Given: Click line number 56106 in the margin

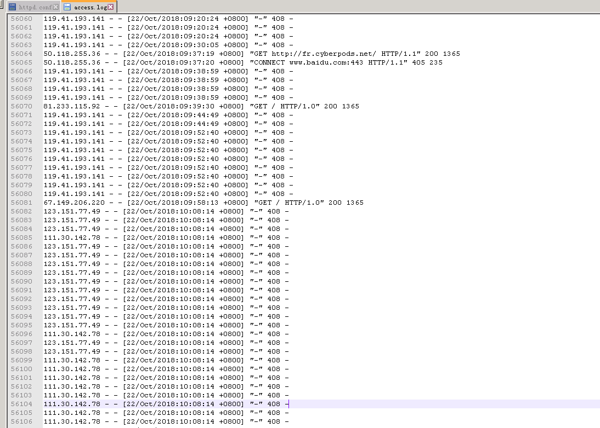Looking at the screenshot, I should click(21, 421).
